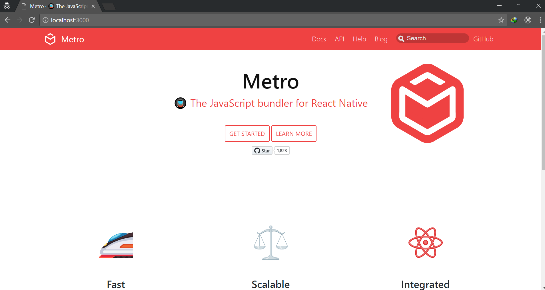Click the train favicon in tab title
545x290 pixels.
tap(51, 6)
